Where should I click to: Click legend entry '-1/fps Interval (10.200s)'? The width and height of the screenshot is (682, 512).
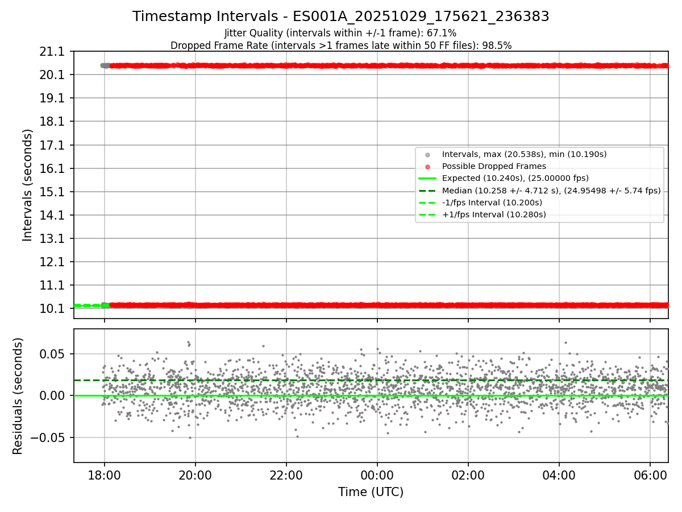pyautogui.click(x=492, y=203)
